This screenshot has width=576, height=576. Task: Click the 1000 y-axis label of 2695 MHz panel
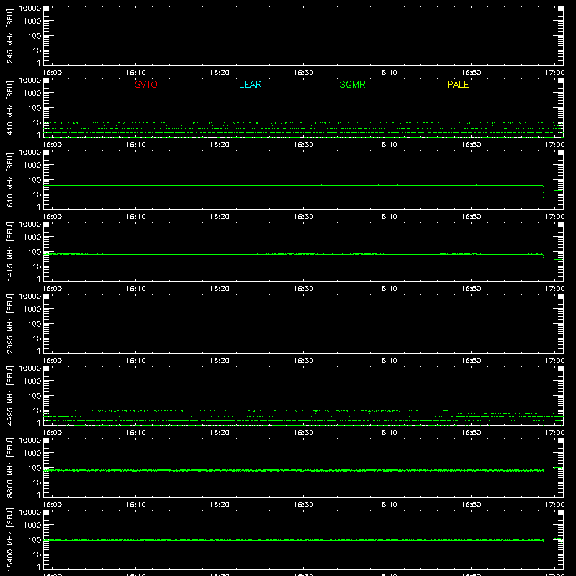coord(32,310)
